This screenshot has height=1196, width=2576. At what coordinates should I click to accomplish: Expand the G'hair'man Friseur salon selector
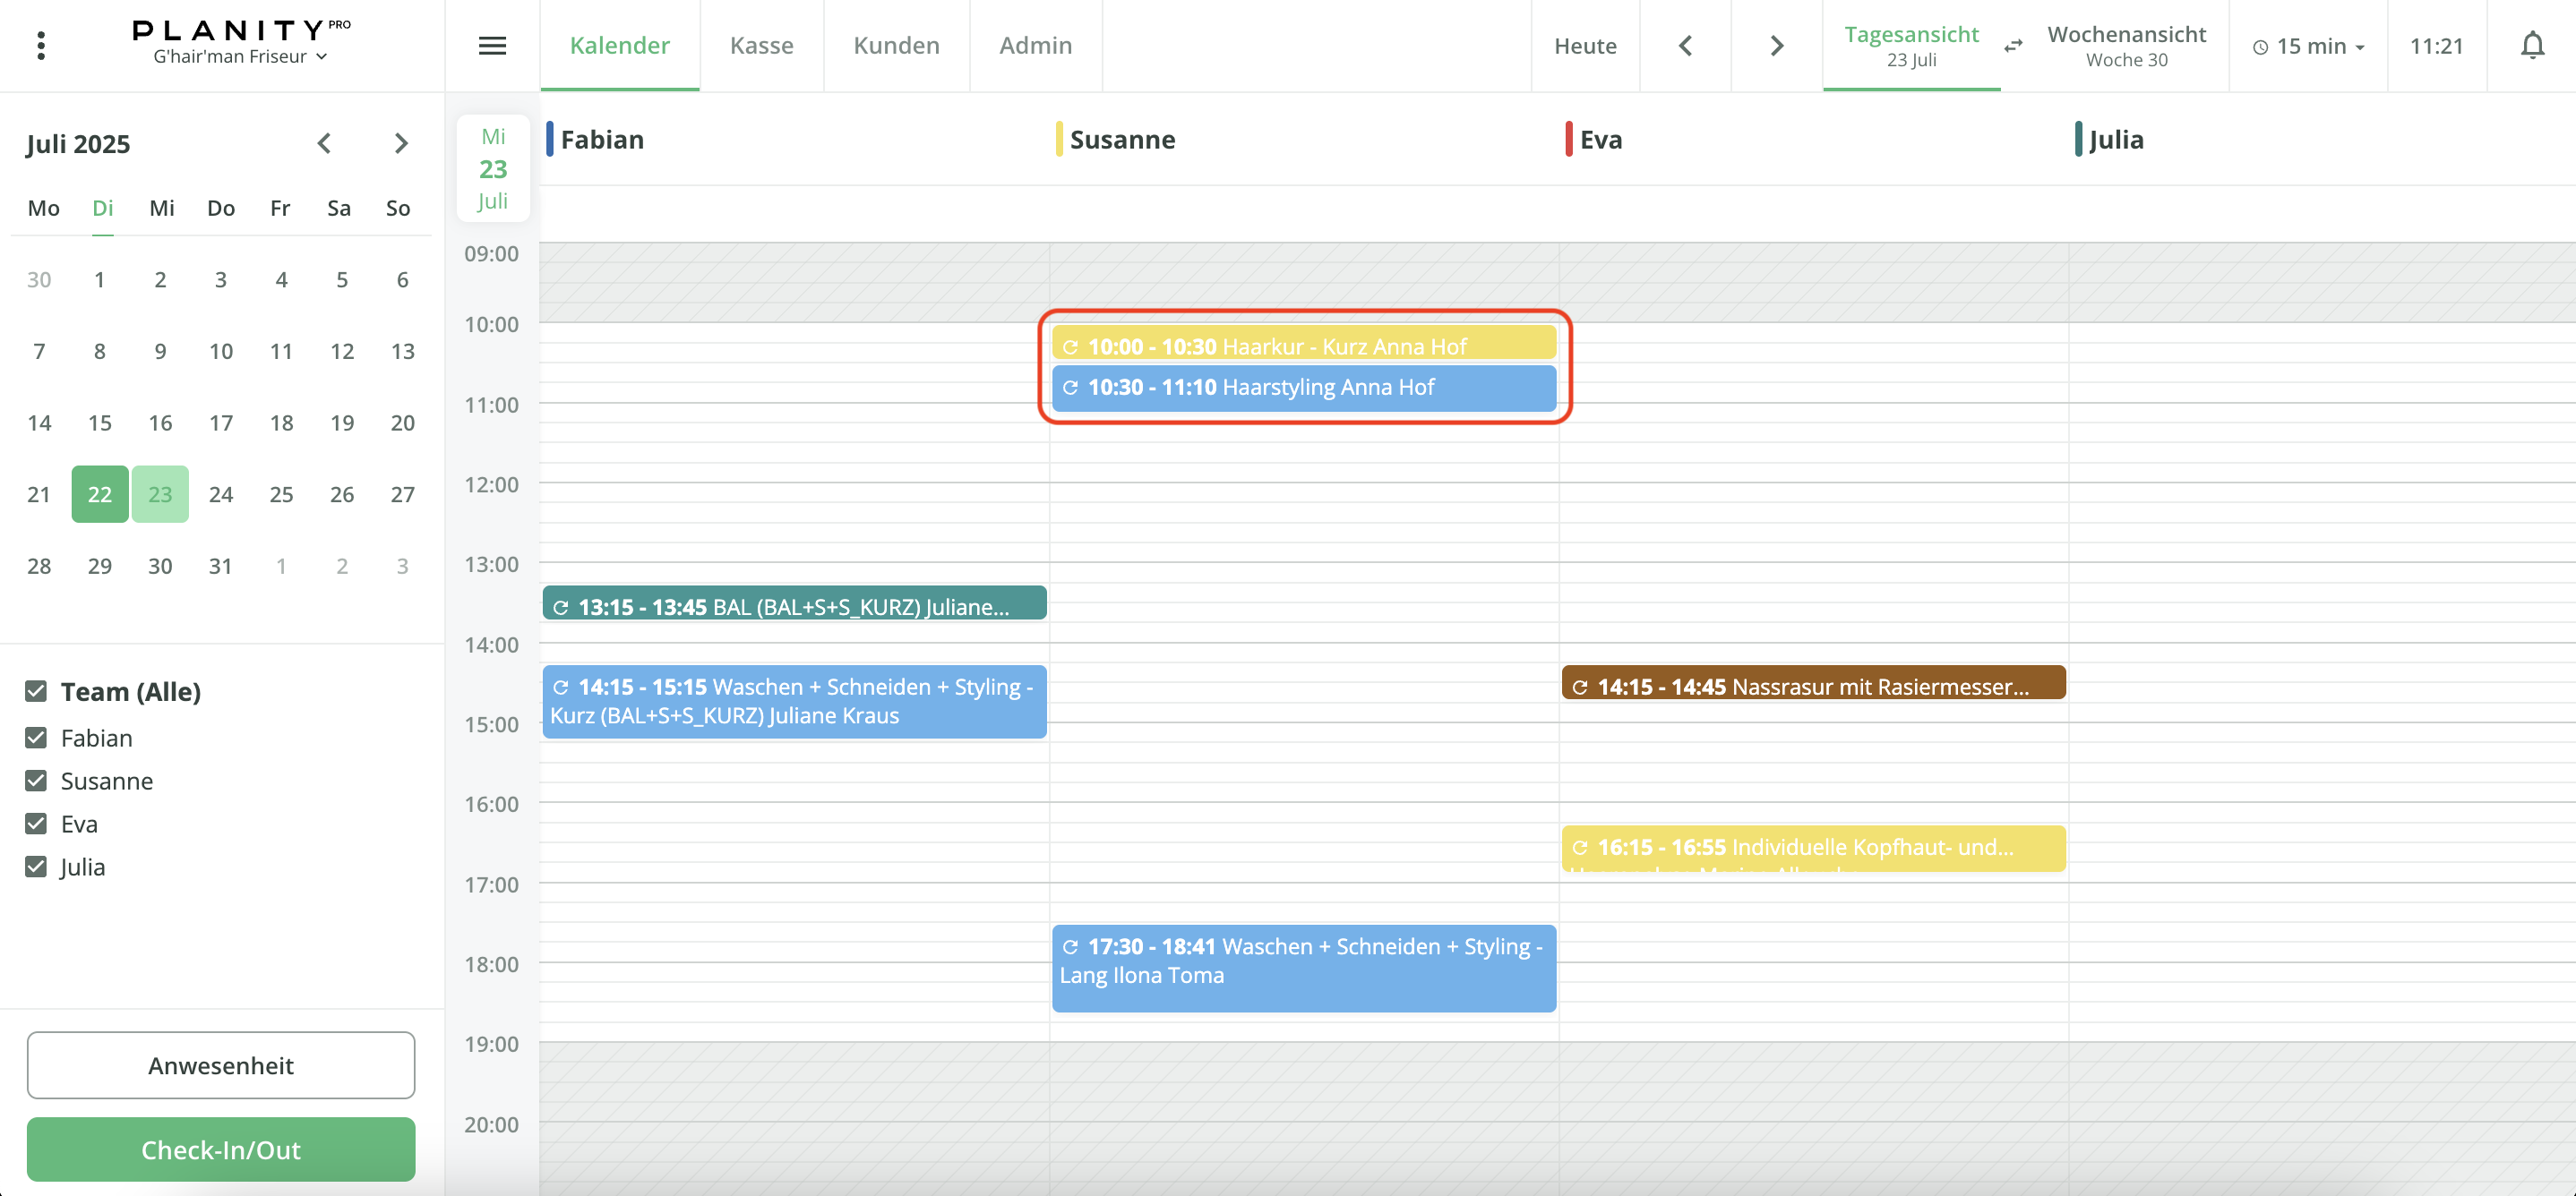coord(240,57)
